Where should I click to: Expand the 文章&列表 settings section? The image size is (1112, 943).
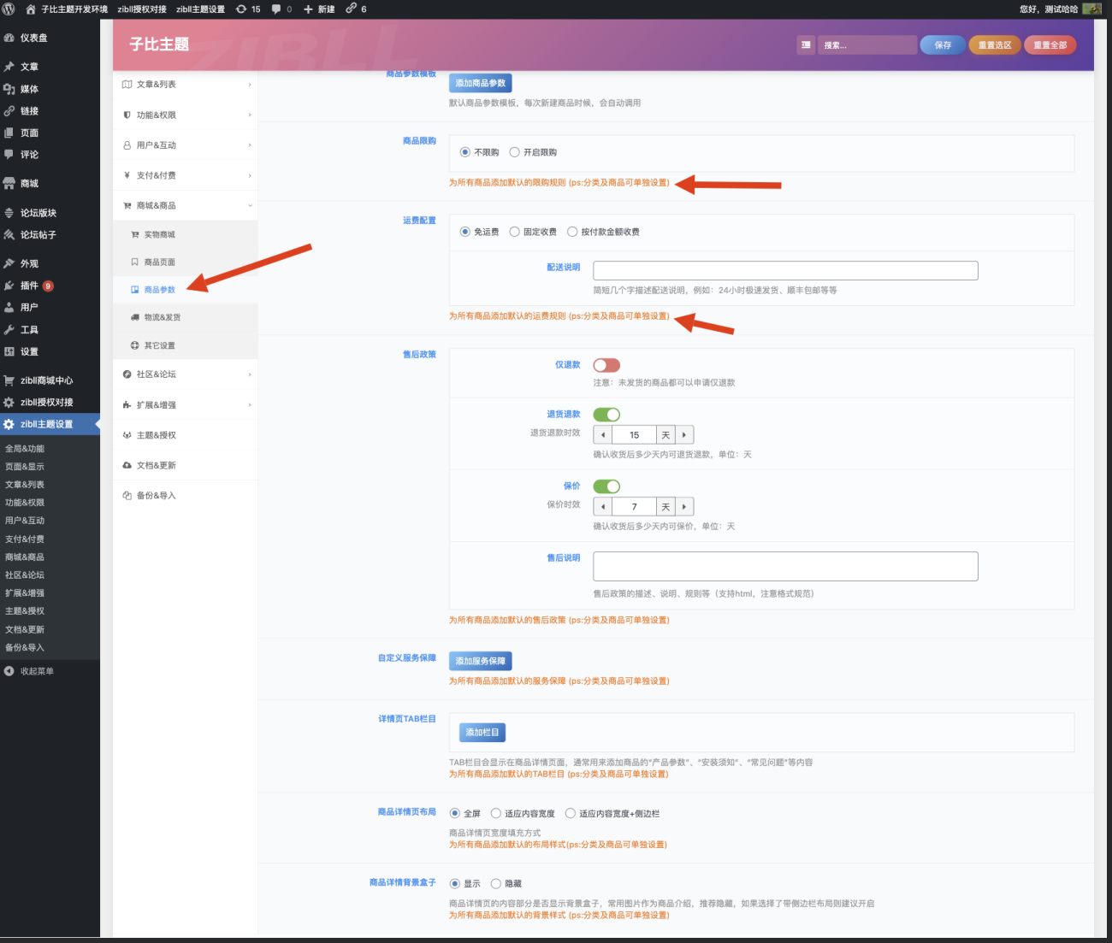(x=185, y=85)
